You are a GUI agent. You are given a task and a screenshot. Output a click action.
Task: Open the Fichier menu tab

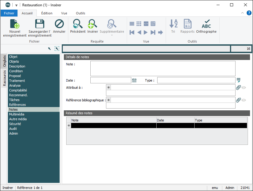(9, 13)
